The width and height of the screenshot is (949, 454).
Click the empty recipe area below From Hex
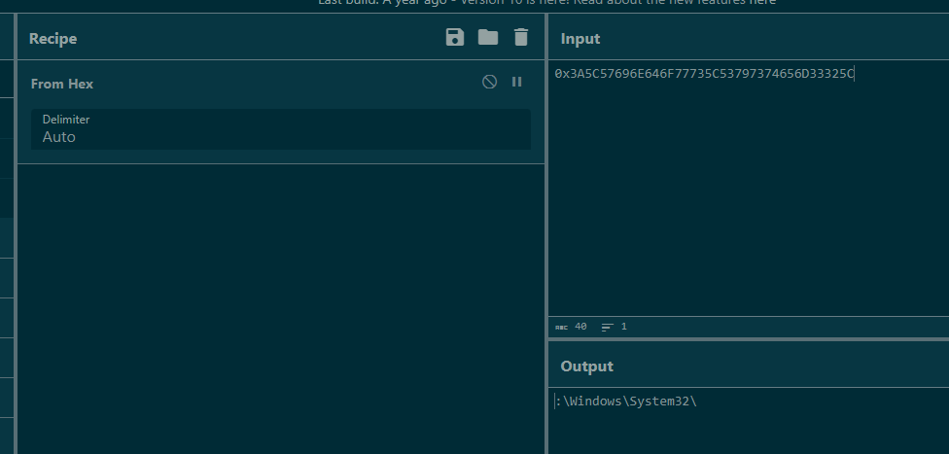281,301
